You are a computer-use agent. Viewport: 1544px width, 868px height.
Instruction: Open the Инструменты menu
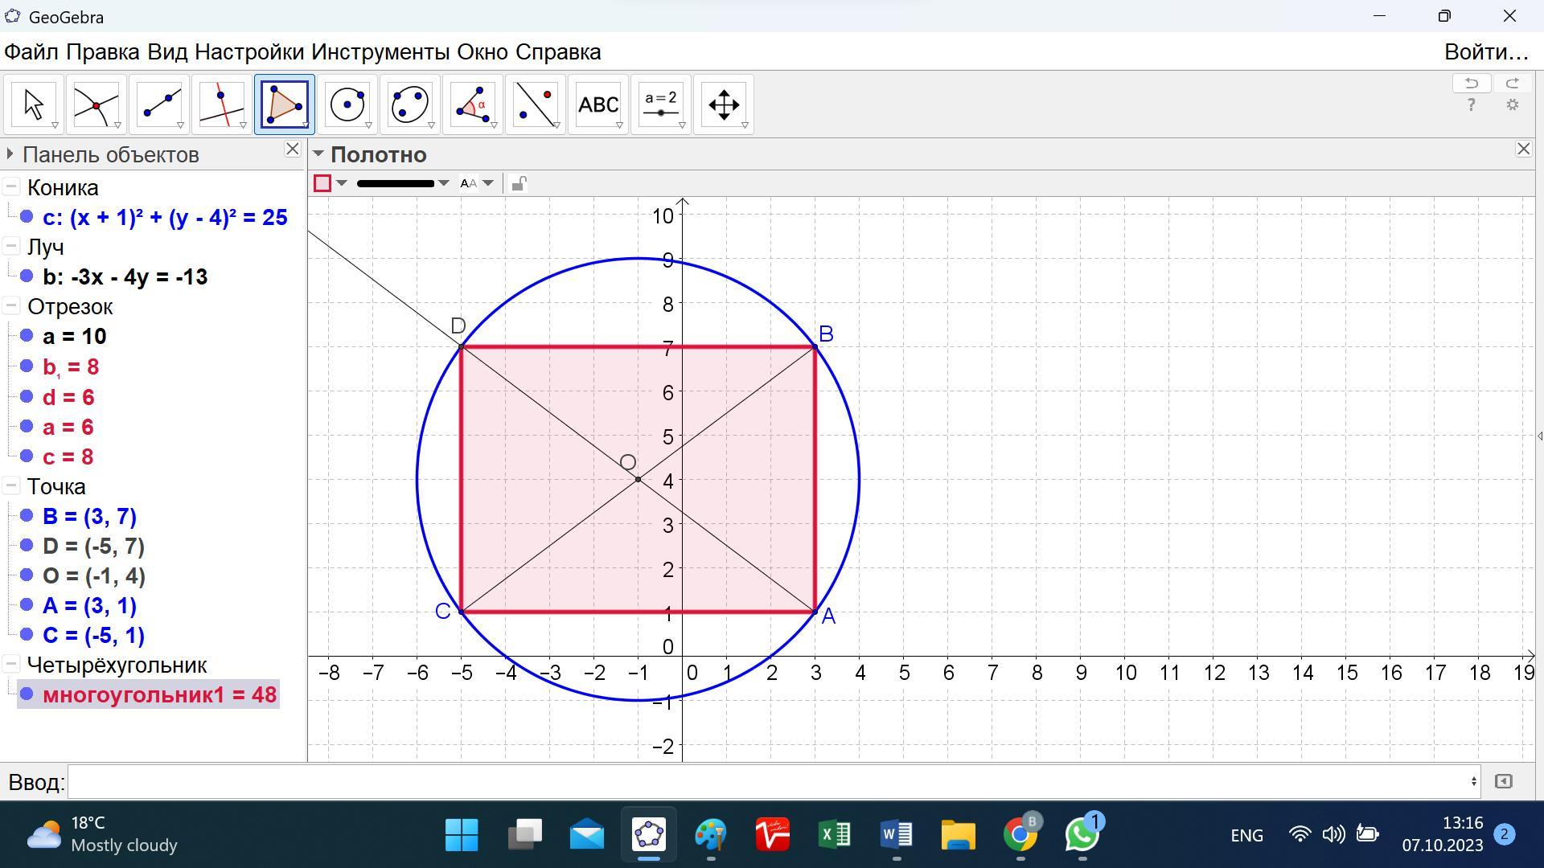(380, 52)
